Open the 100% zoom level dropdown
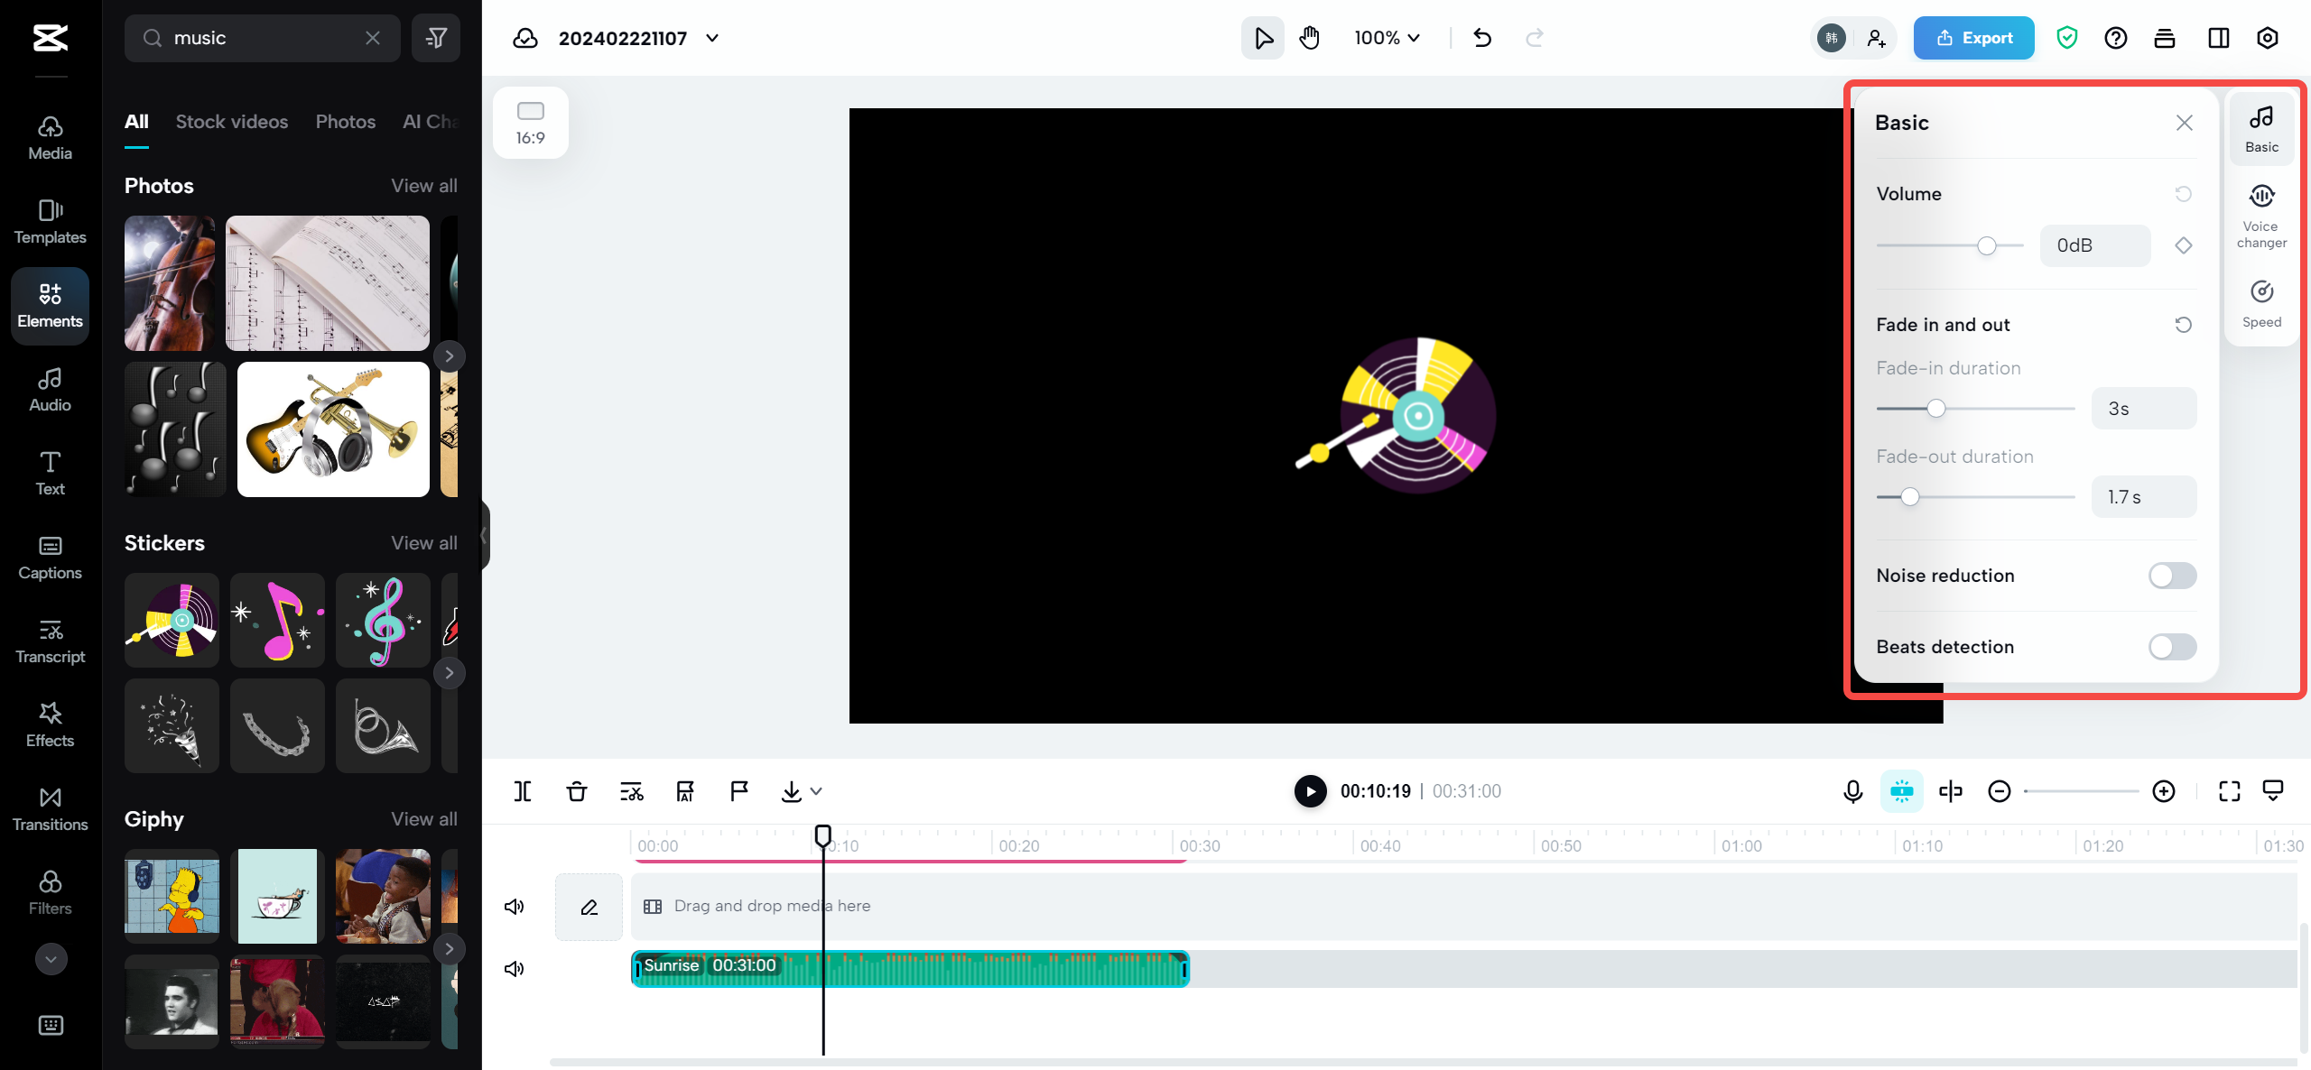This screenshot has height=1070, width=2311. pyautogui.click(x=1388, y=38)
